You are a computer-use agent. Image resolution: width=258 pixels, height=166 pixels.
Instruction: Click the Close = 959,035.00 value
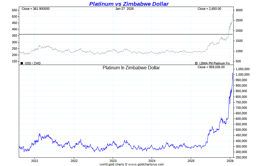point(211,67)
